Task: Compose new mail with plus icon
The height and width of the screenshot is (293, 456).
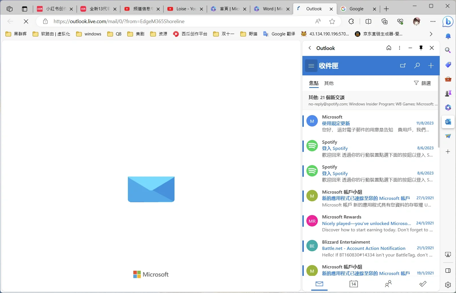Action: pos(431,66)
